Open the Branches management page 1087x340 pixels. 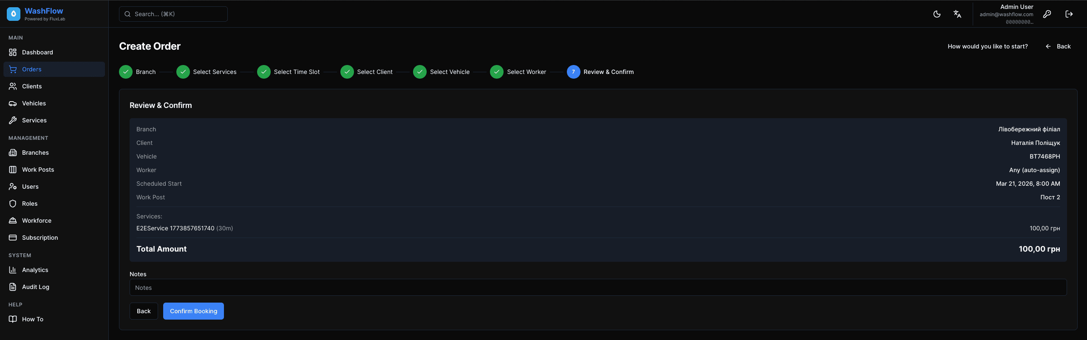click(35, 153)
